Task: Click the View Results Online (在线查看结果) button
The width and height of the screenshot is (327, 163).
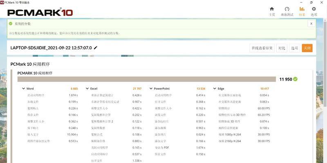Action: pos(262,48)
